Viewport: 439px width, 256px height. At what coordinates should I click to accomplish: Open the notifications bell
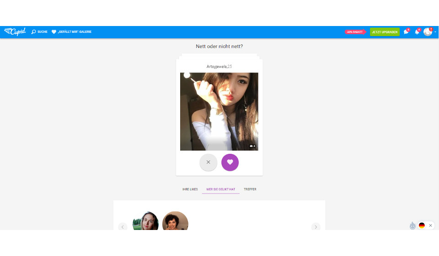pos(417,32)
